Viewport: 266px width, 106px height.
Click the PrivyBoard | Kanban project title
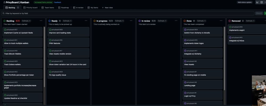pos(18,2)
